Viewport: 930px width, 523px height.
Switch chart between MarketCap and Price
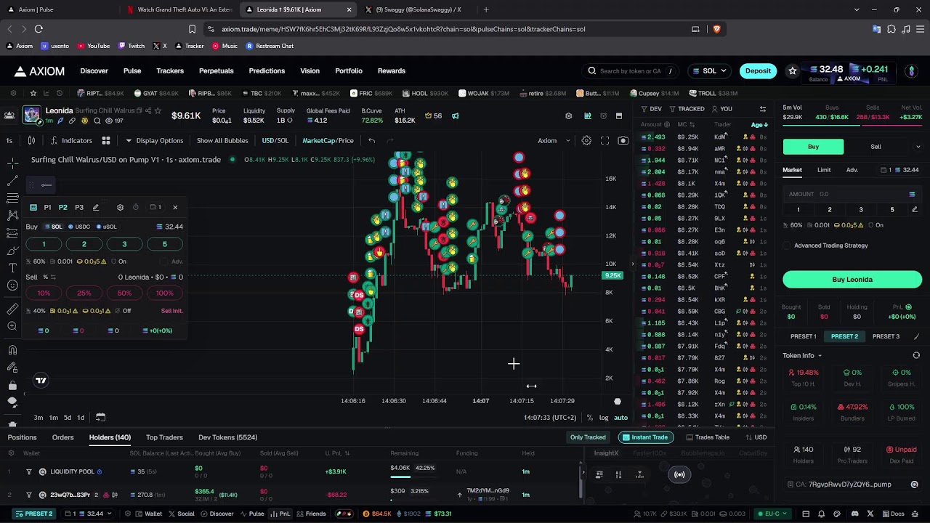pos(328,140)
